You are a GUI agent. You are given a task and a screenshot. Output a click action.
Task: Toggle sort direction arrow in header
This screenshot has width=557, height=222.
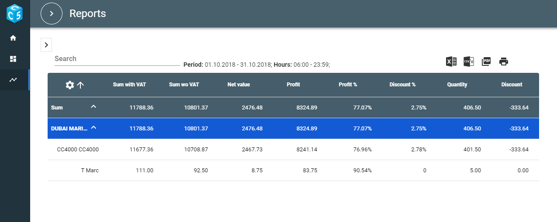pos(80,85)
